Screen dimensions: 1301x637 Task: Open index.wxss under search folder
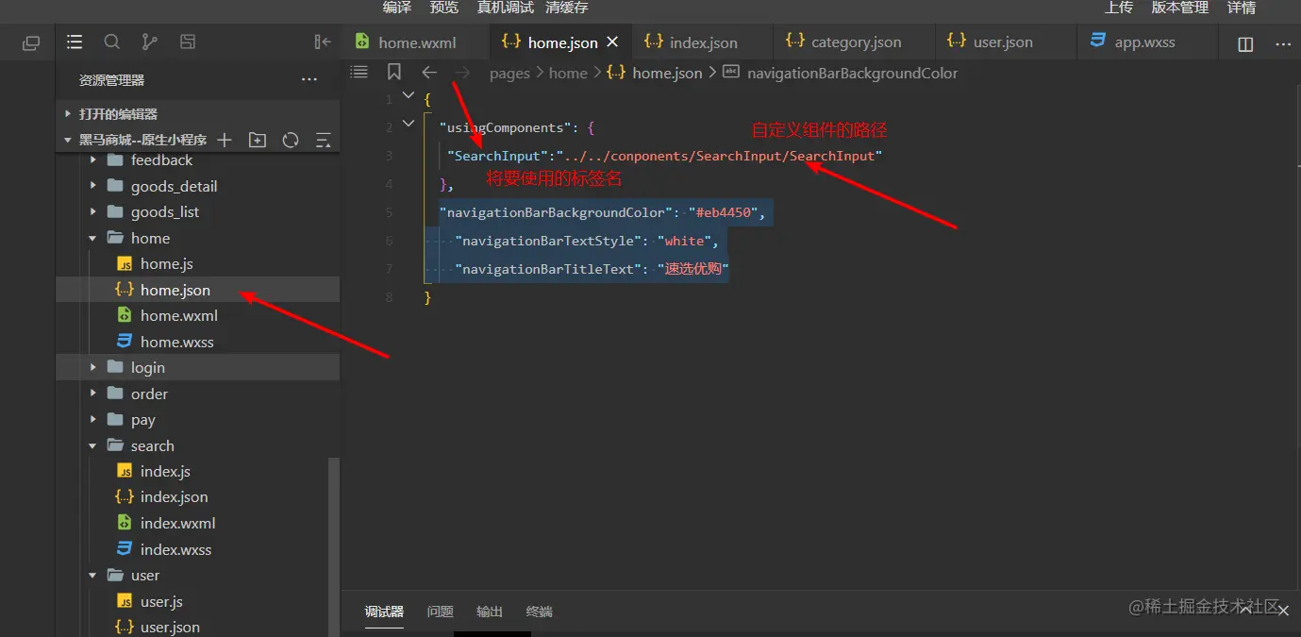tap(197, 549)
